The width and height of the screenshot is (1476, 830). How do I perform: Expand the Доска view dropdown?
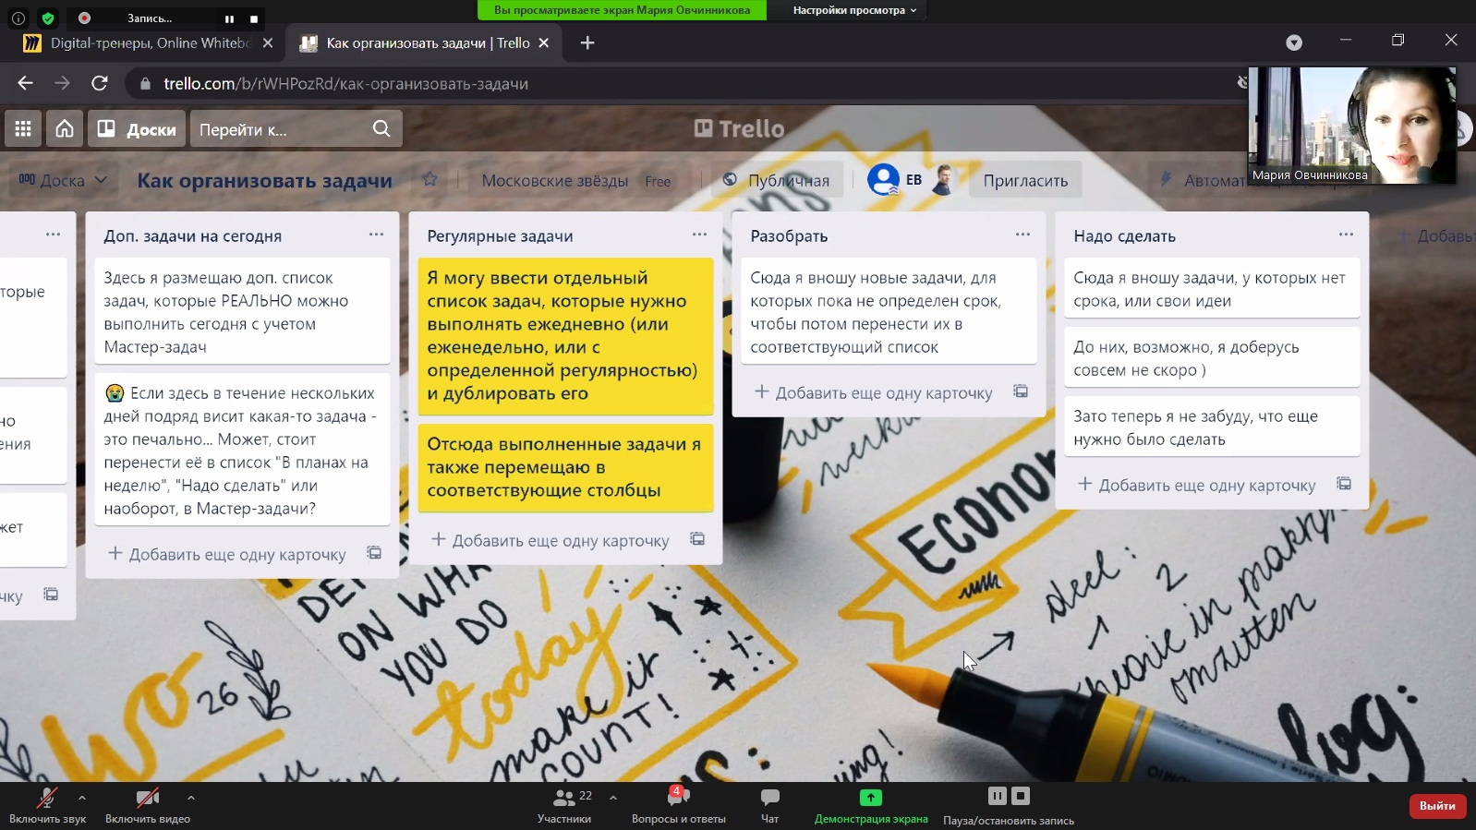click(x=63, y=180)
